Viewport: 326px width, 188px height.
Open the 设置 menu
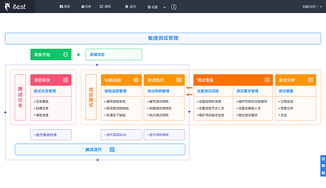coord(152,7)
